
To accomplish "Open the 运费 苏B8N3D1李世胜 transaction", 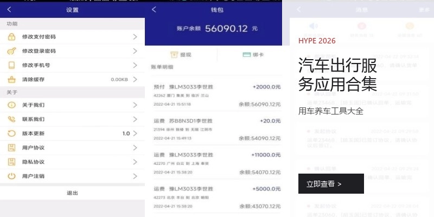I will coord(218,129).
